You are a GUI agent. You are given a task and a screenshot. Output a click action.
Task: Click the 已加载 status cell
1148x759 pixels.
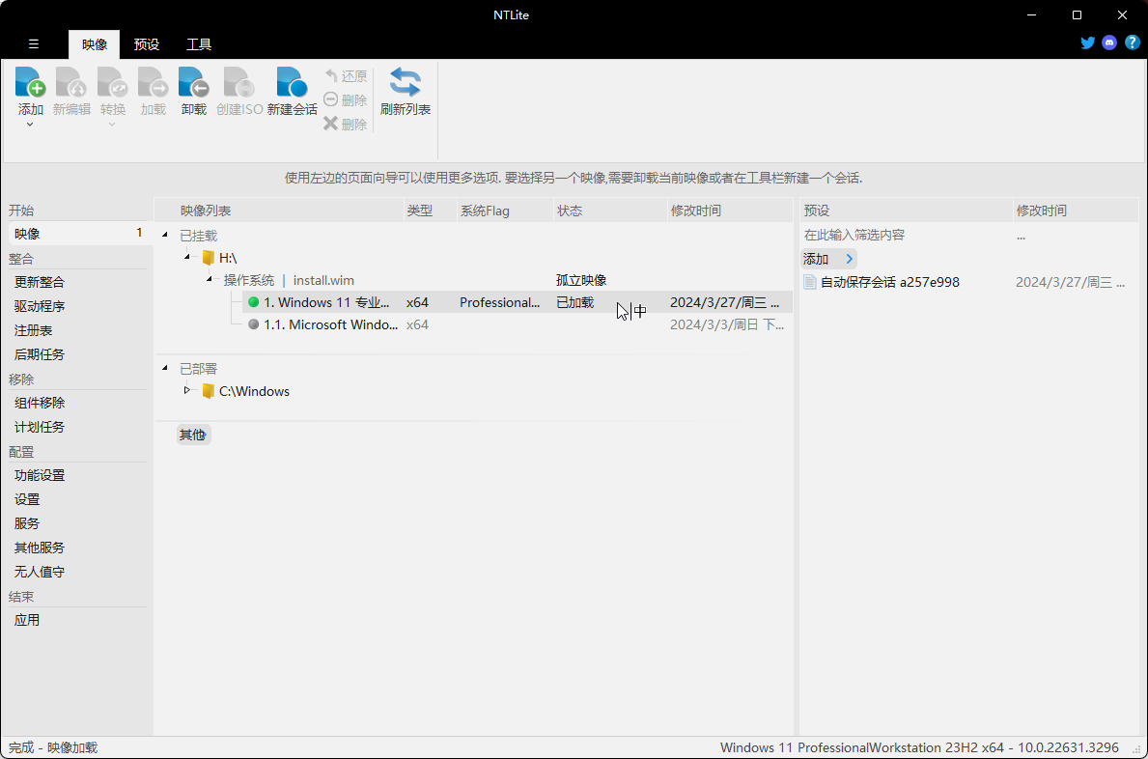coord(574,302)
